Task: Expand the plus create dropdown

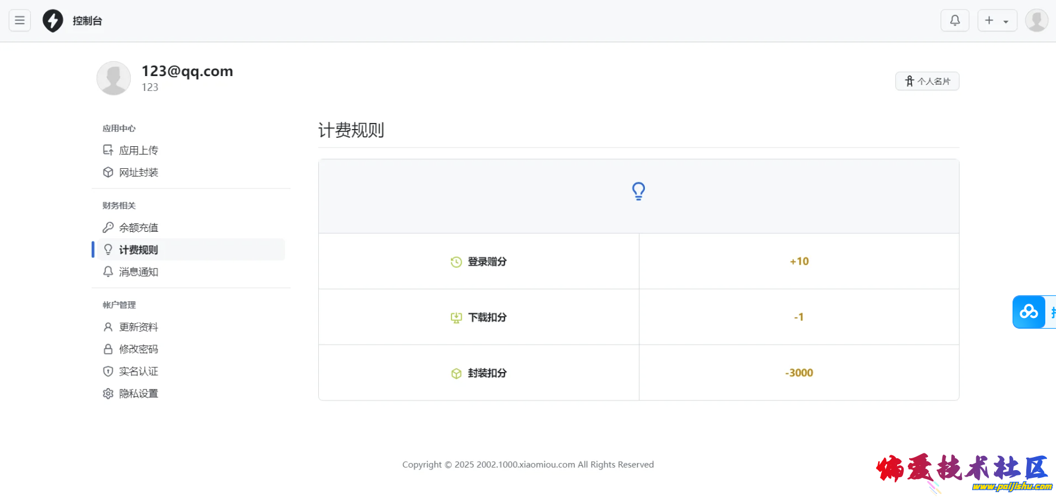Action: pos(997,20)
